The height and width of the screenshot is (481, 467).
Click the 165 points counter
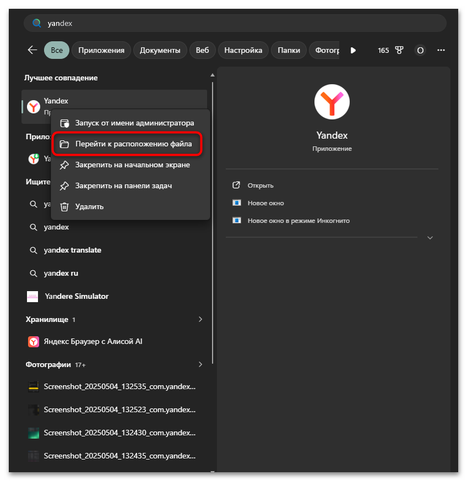383,50
